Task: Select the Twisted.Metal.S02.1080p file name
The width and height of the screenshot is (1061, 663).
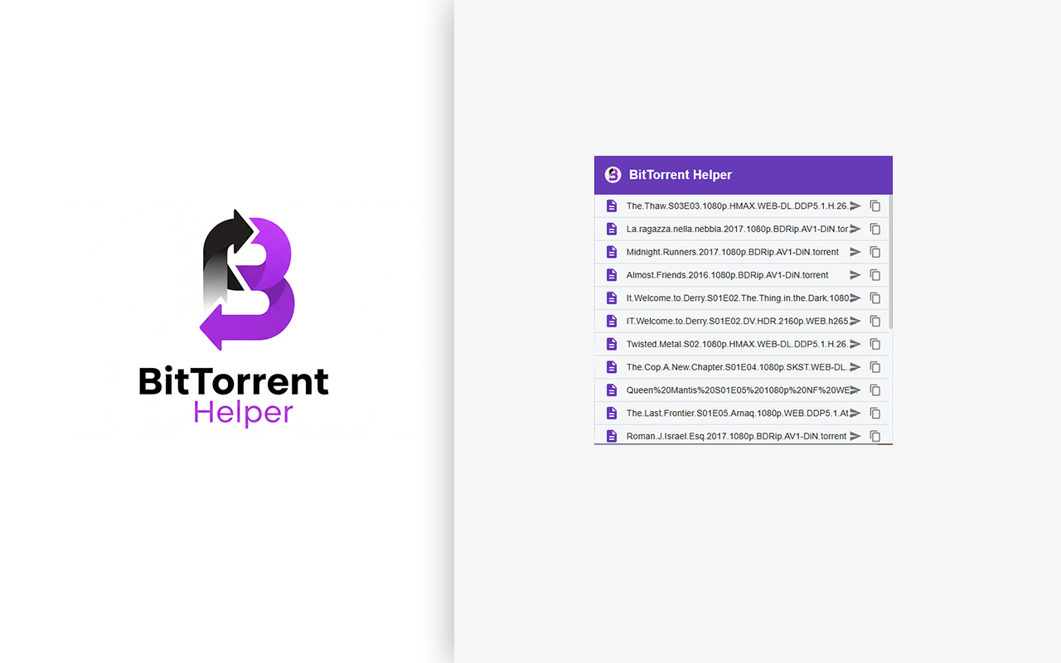Action: click(x=738, y=344)
